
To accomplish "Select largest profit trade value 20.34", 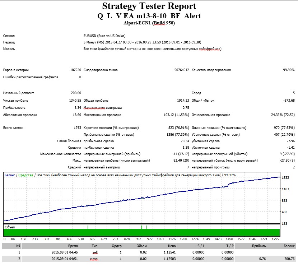I will click(185, 141).
